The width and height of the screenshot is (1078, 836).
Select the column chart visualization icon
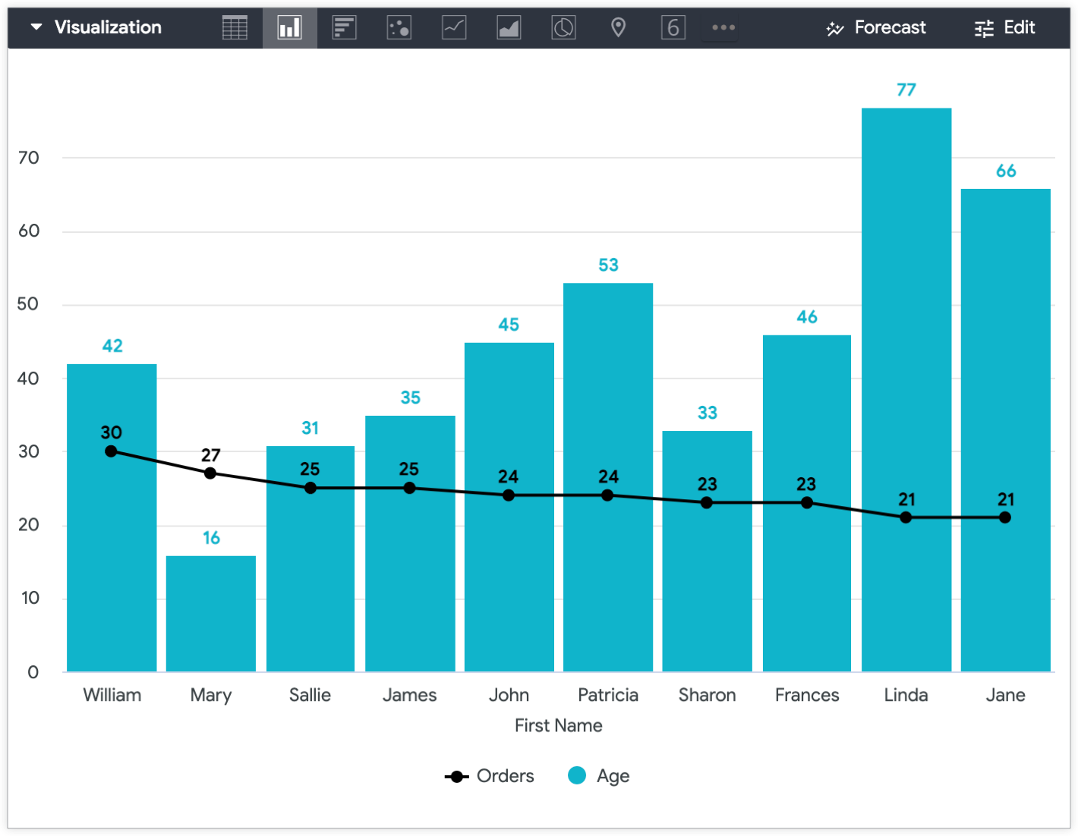(289, 28)
